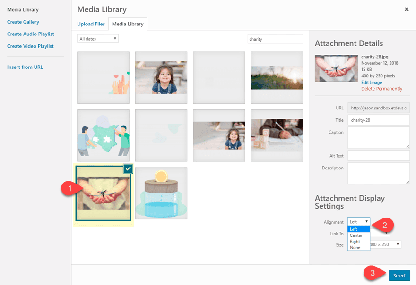Open the Edit Image link
Viewport: 416px width, 285px height.
coord(371,82)
